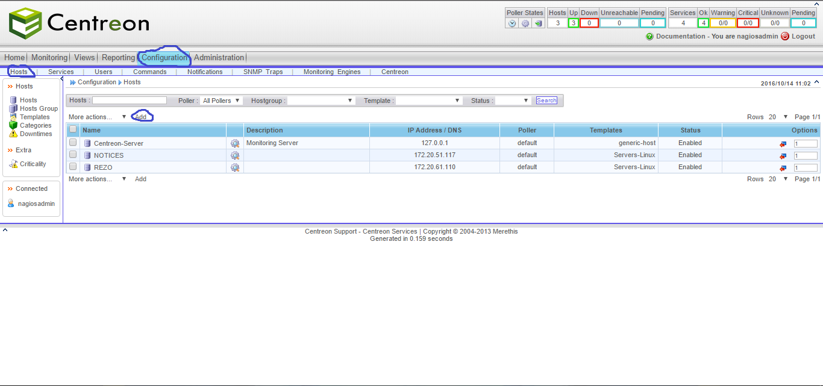Toggle the select-all checkbox in table header
823x386 pixels.
click(73, 129)
